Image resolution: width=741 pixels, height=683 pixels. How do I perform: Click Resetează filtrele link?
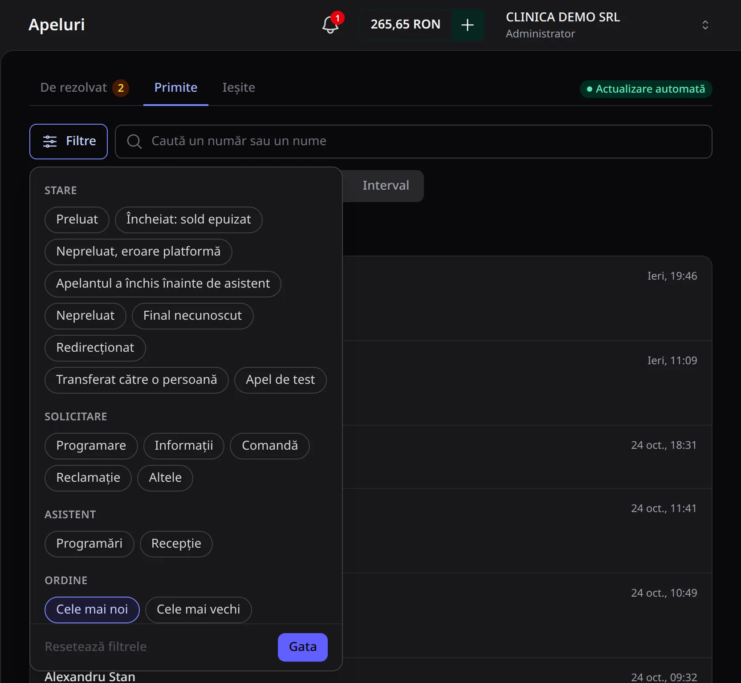click(x=96, y=647)
